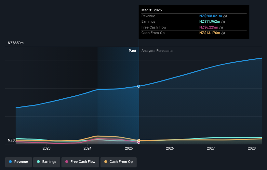
Task: Click the 2028 x-axis label
Action: point(252,149)
